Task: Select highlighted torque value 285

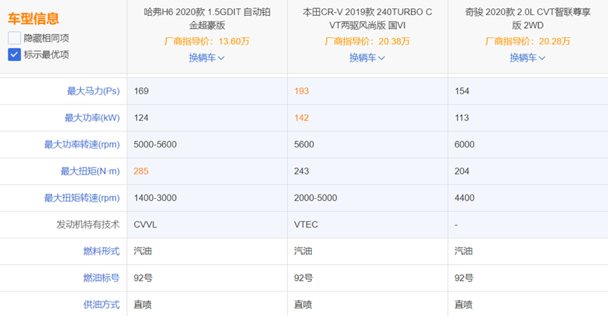Action: [141, 171]
